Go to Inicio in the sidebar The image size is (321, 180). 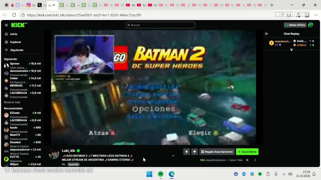[14, 34]
